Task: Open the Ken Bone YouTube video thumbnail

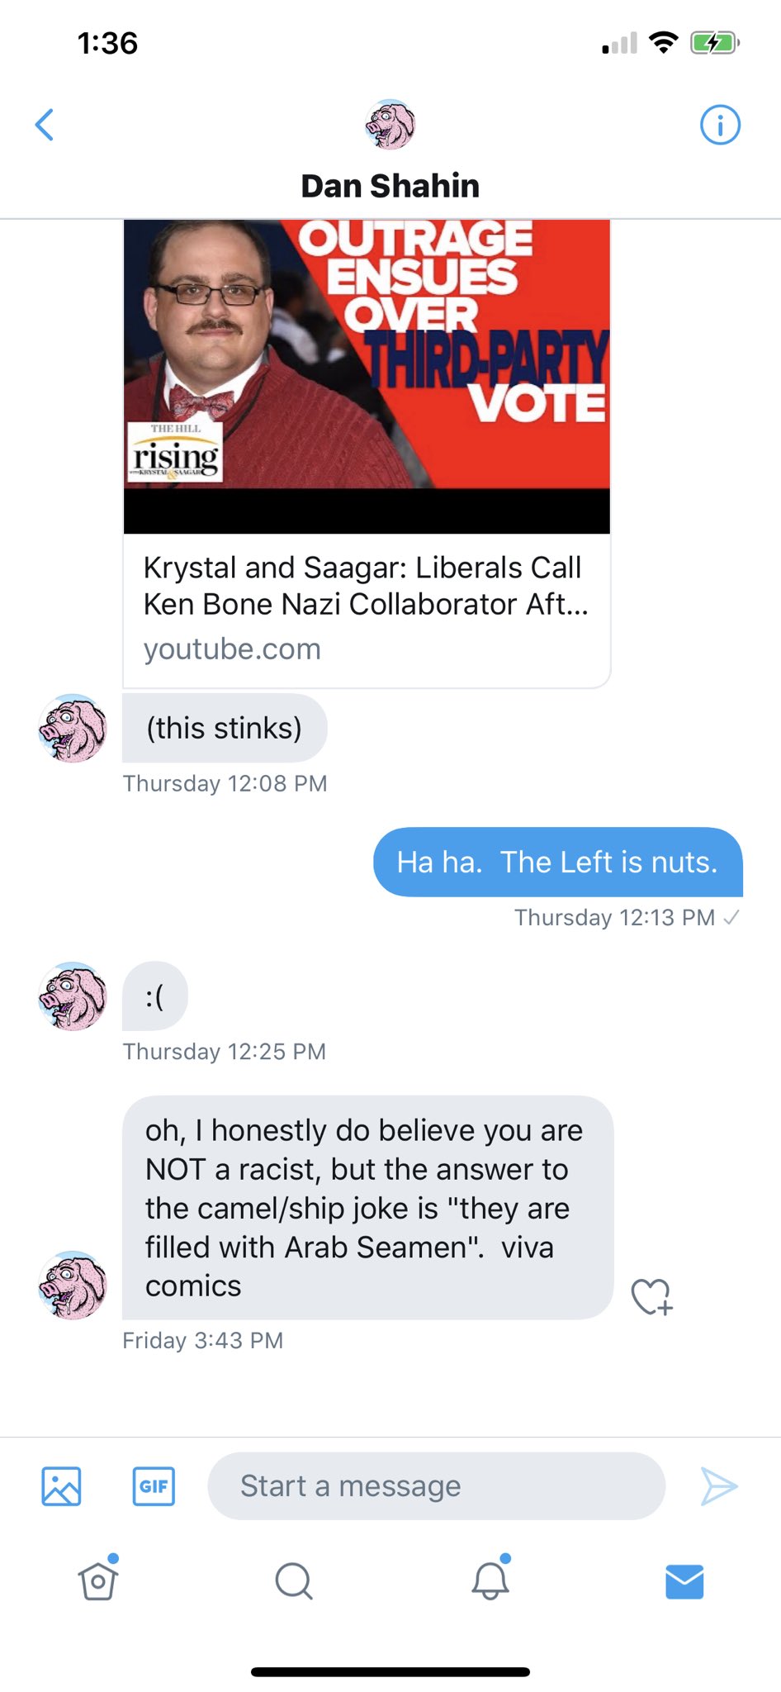Action: coord(367,376)
